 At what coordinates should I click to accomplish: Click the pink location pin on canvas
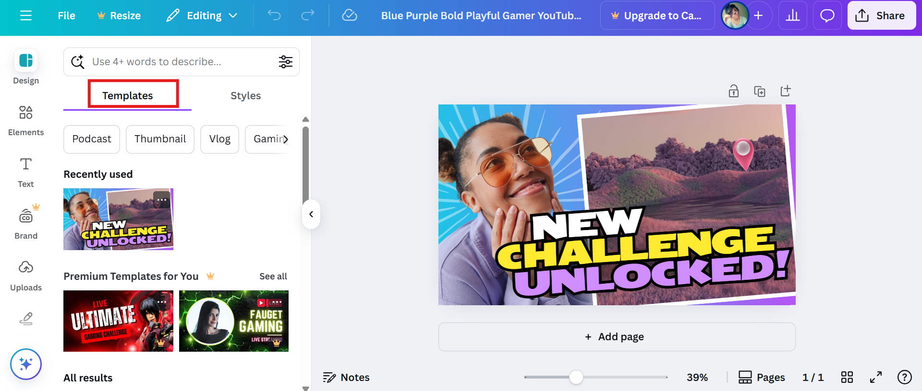[743, 154]
